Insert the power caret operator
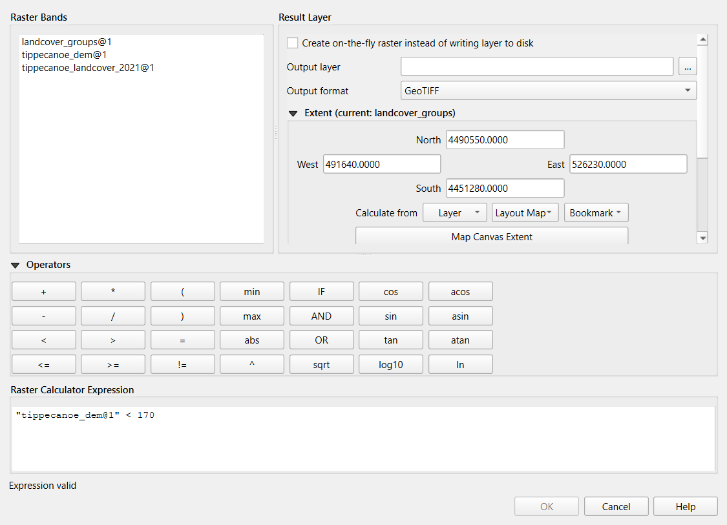Viewport: 727px width, 525px height. (x=252, y=365)
